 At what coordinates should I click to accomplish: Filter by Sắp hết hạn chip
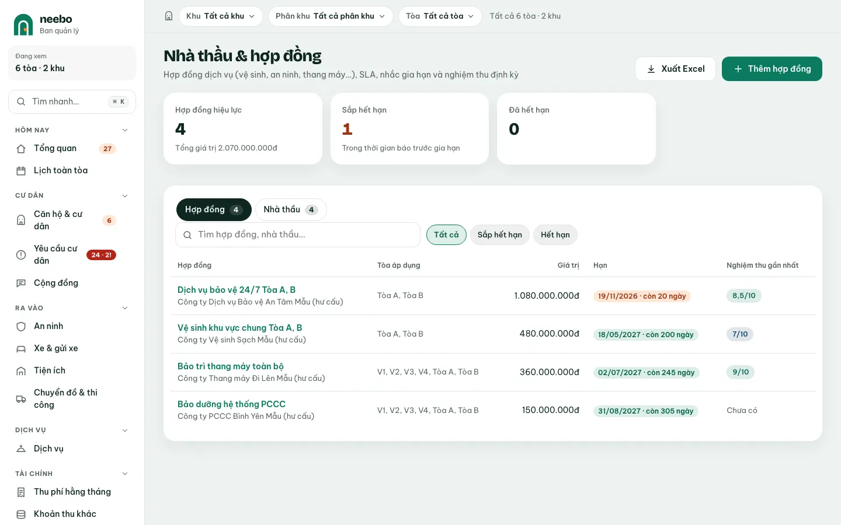500,235
